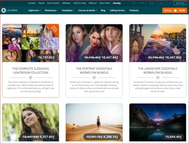Click the Join Now button

click(180, 3)
